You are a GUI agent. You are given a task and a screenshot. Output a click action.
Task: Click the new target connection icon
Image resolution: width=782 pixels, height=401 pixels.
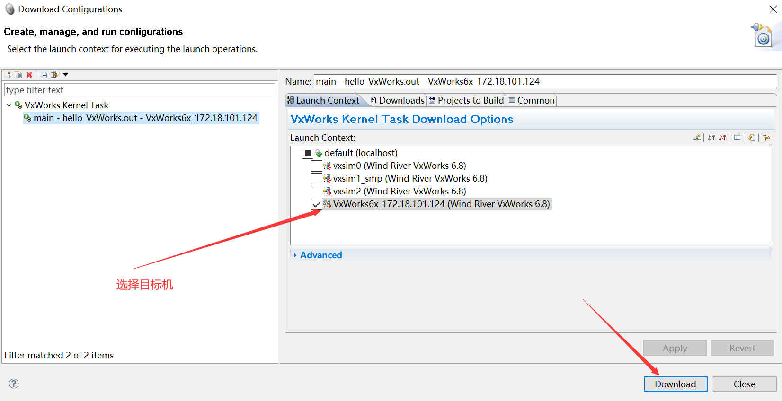coord(697,138)
